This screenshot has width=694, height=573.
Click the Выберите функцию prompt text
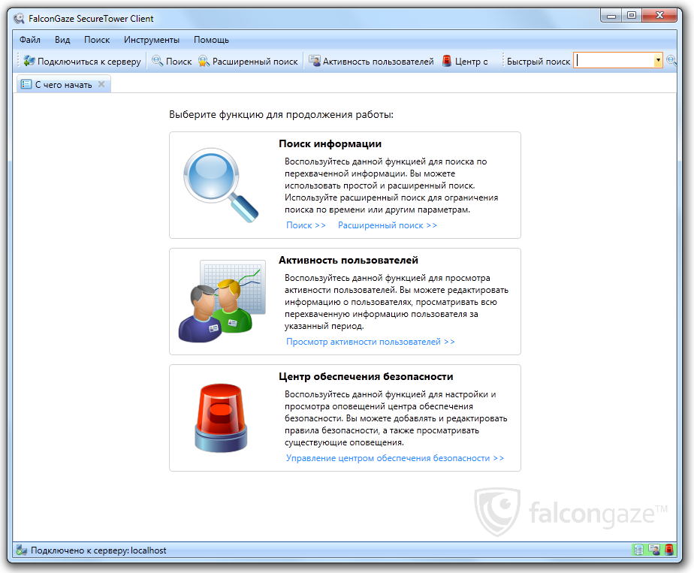(x=281, y=115)
